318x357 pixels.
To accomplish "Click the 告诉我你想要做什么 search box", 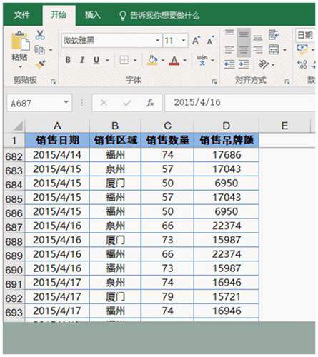I will click(x=159, y=16).
